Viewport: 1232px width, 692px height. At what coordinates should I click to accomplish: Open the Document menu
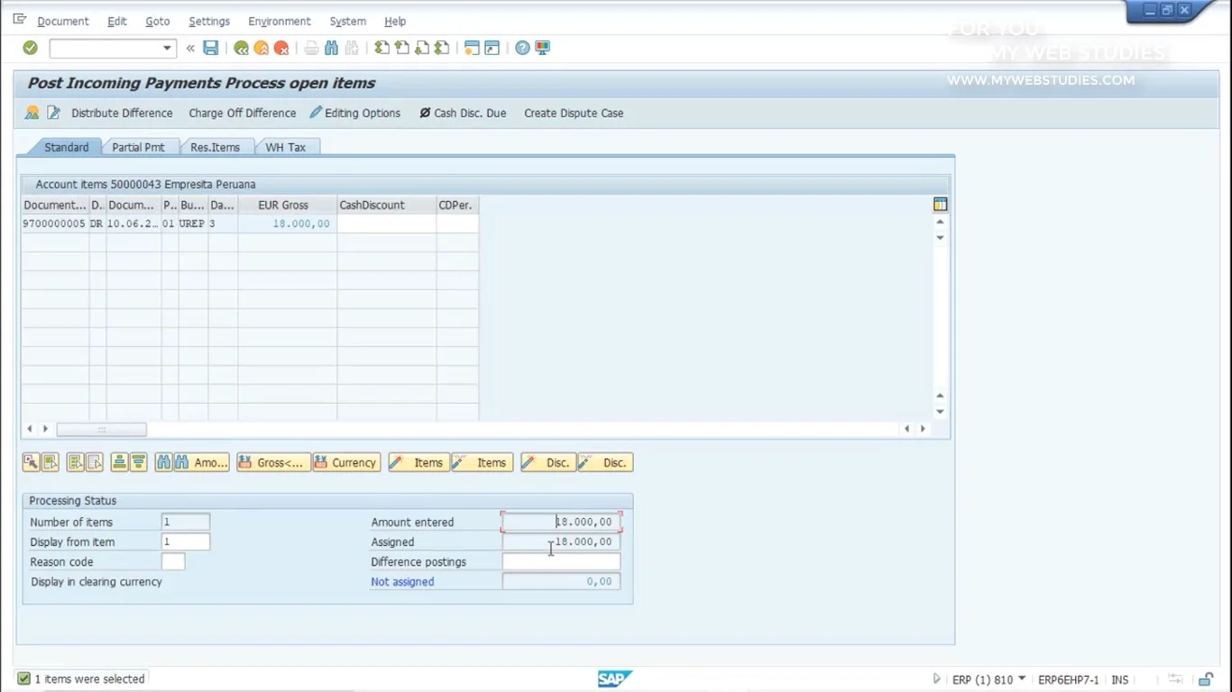click(63, 21)
